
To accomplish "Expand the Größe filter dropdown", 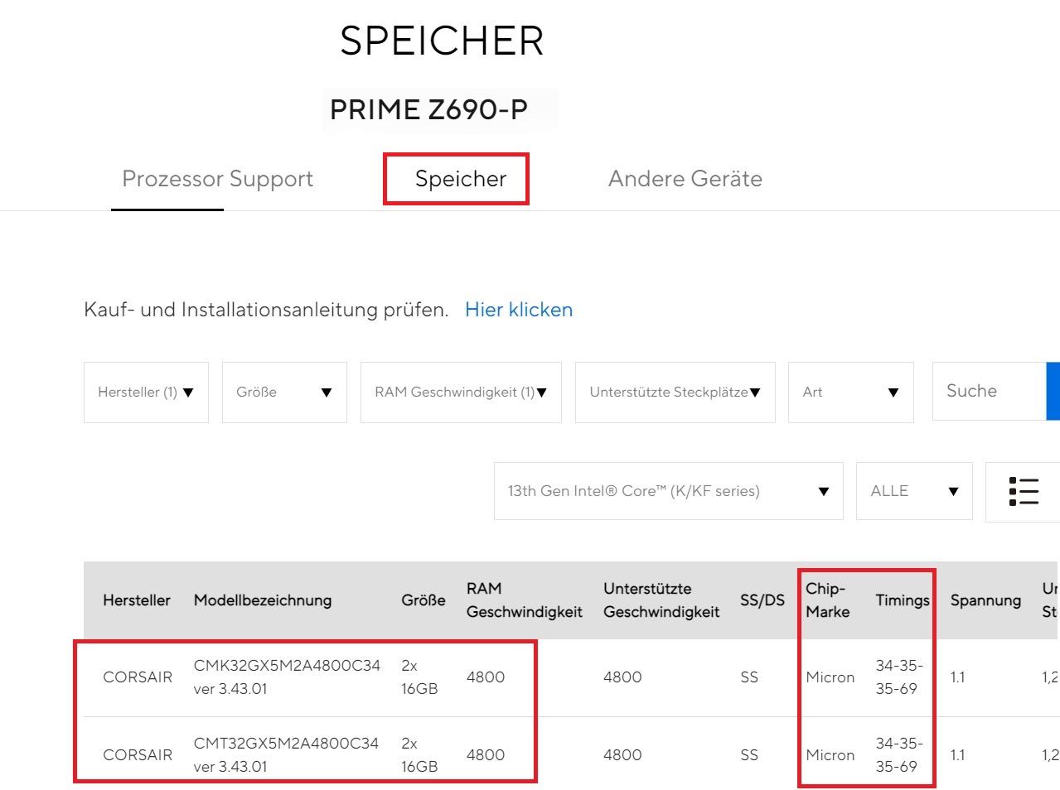I will coord(284,393).
